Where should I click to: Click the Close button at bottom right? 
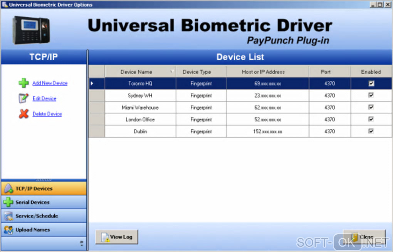364,237
